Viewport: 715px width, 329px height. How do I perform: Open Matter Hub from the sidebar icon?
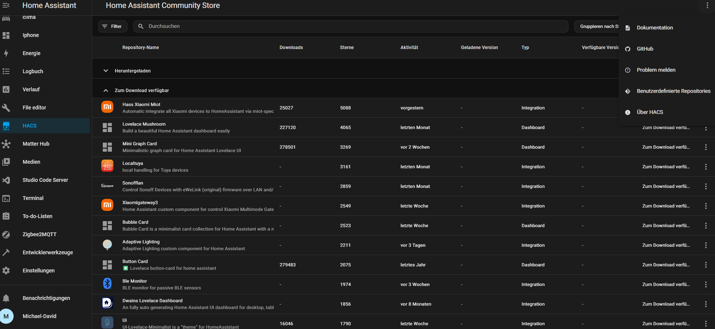(x=6, y=144)
